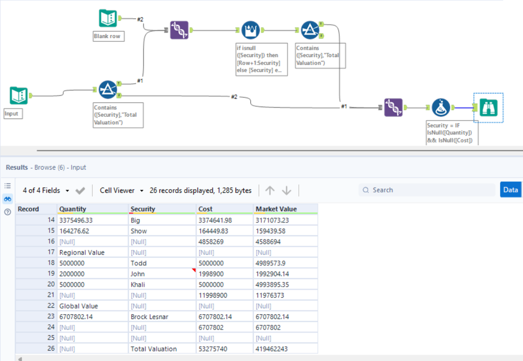Image resolution: width=523 pixels, height=361 pixels.
Task: Click the market value 419462243
Action: click(x=285, y=348)
